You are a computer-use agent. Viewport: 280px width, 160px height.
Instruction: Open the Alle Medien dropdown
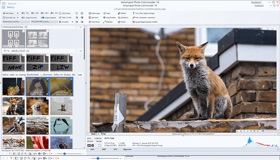[11, 13]
